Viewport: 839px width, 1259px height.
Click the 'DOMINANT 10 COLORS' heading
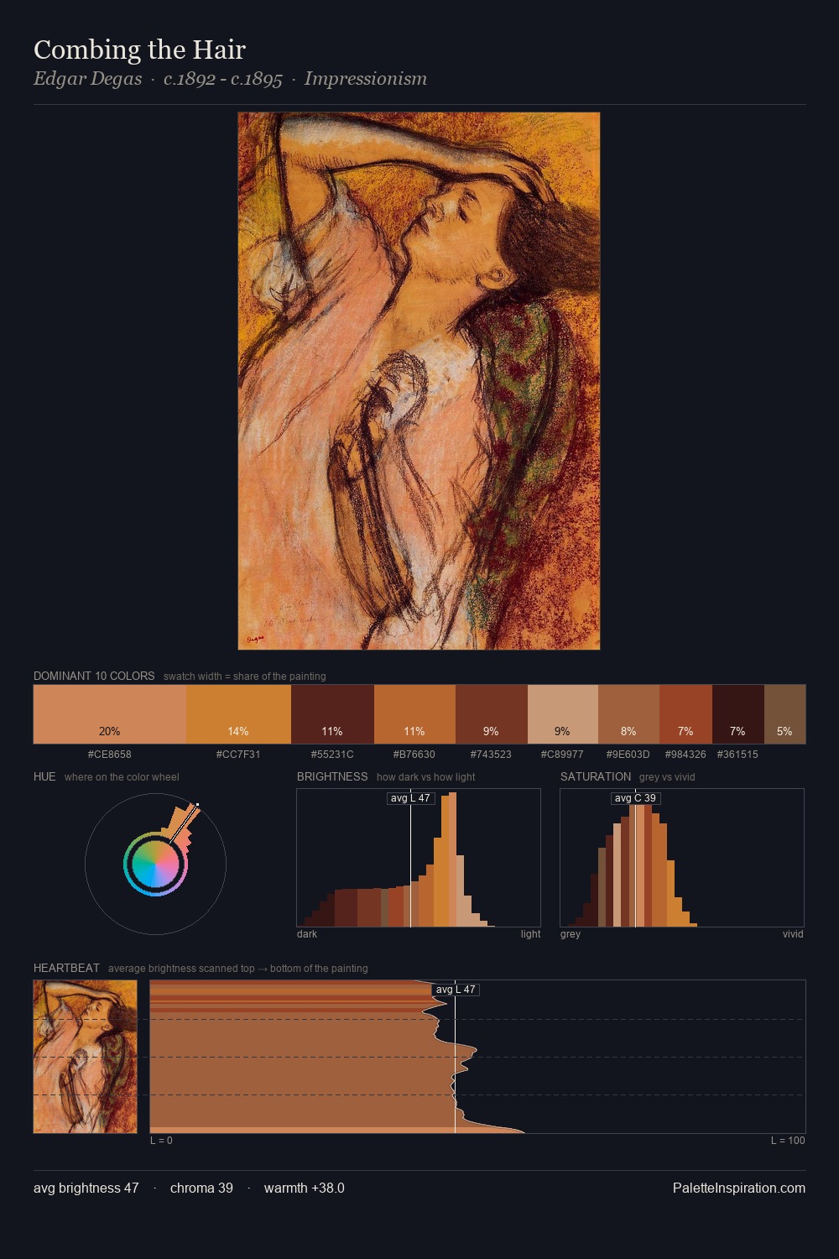click(94, 676)
